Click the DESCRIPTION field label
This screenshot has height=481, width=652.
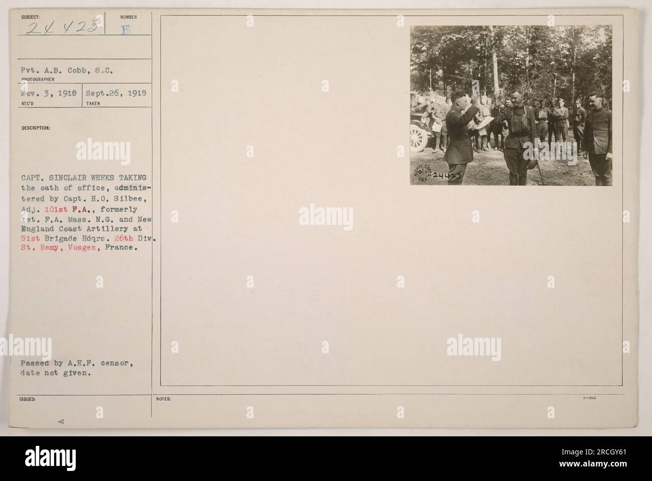click(36, 128)
